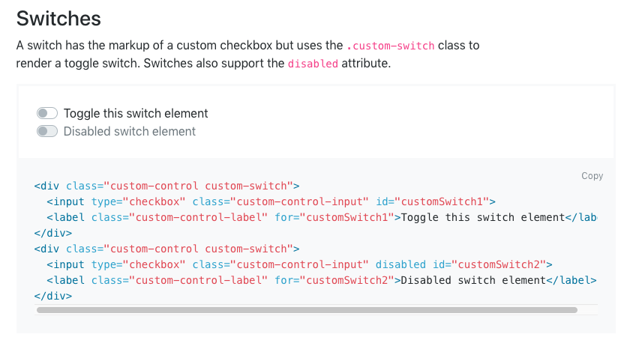Click the "Switches" section heading
The width and height of the screenshot is (633, 346).
coord(58,17)
